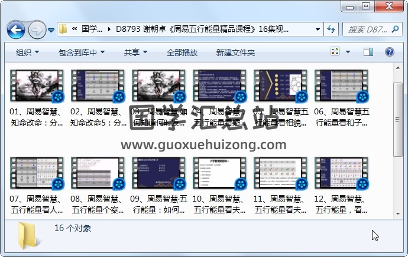Open the 包含到库中 menu
408x257 pixels.
click(82, 52)
